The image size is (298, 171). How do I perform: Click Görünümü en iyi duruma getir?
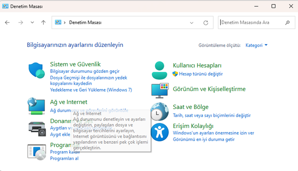click(204, 139)
